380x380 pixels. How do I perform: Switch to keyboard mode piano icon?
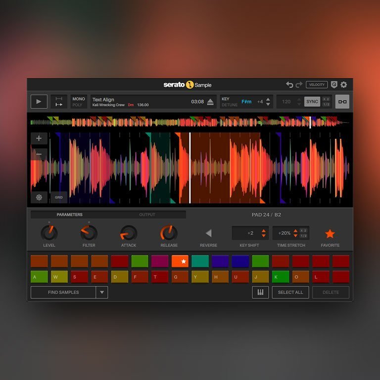coord(260,292)
